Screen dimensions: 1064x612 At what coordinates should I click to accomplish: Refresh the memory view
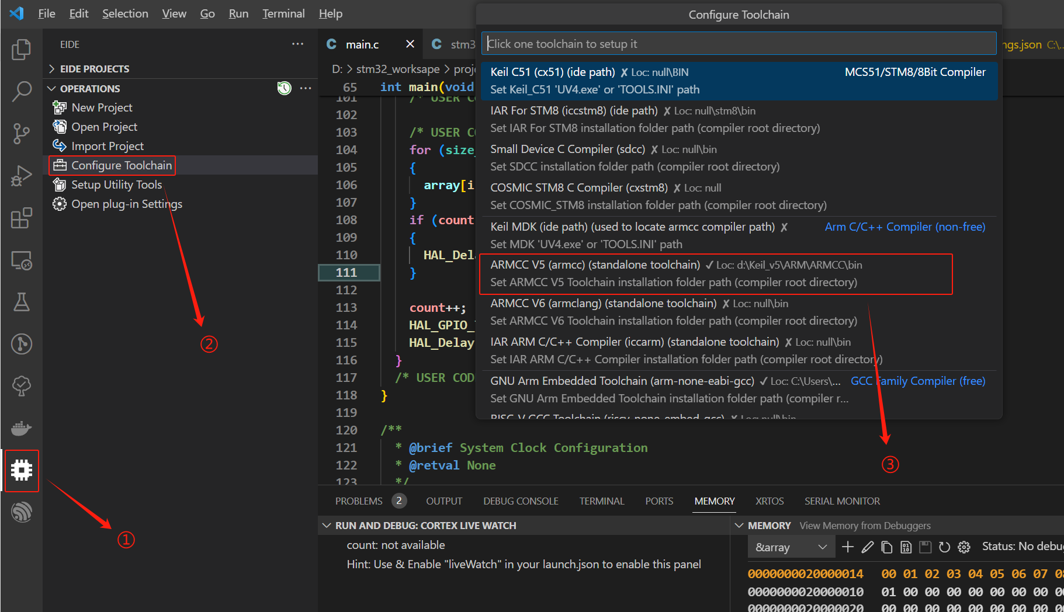point(944,547)
